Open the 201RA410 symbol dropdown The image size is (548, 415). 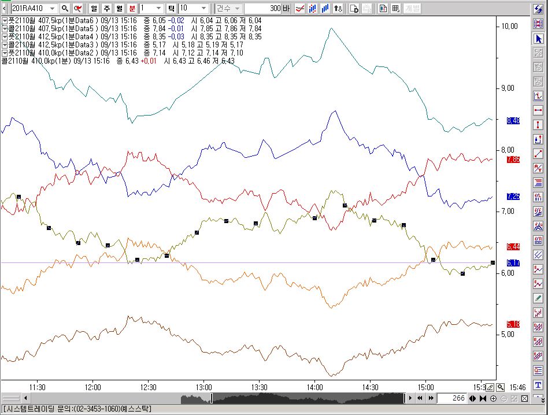(53, 9)
